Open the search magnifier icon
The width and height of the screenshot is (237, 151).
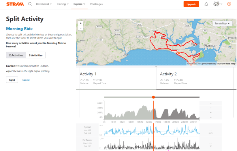(x=30, y=4)
